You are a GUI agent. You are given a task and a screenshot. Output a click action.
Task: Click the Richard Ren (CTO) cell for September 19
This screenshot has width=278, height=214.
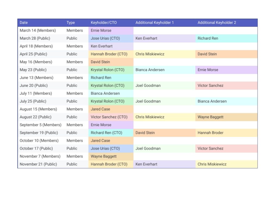pyautogui.click(x=106, y=133)
